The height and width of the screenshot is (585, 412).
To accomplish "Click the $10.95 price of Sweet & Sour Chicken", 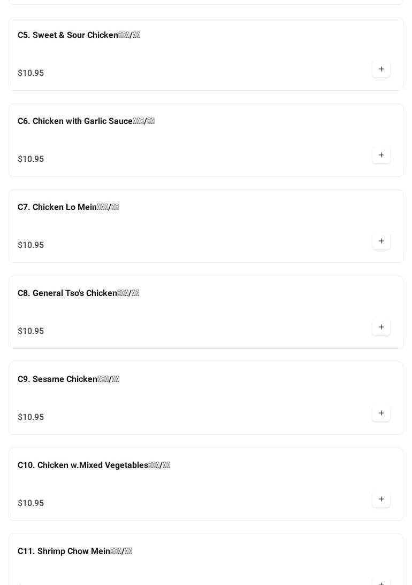I will [31, 73].
